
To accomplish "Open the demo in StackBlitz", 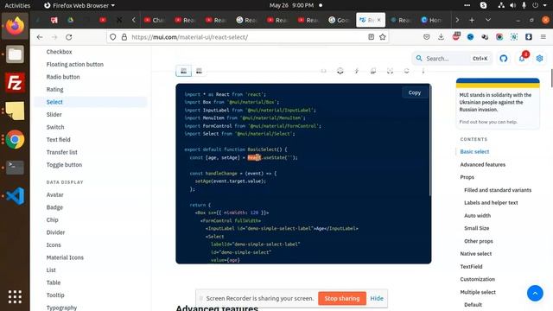I will [357, 71].
